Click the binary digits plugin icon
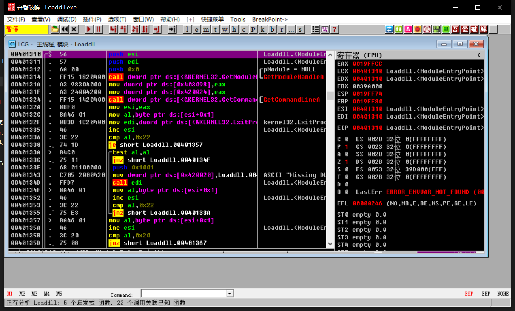This screenshot has width=515, height=311. (x=436, y=29)
